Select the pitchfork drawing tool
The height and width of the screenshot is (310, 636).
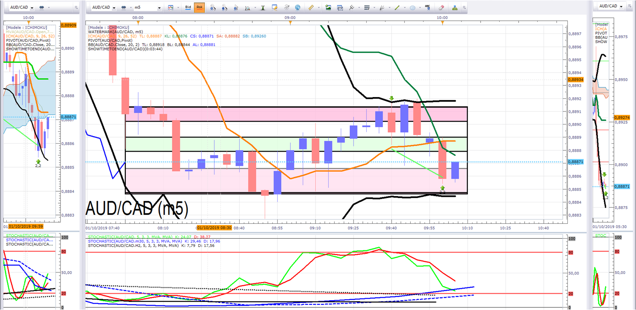click(x=352, y=8)
